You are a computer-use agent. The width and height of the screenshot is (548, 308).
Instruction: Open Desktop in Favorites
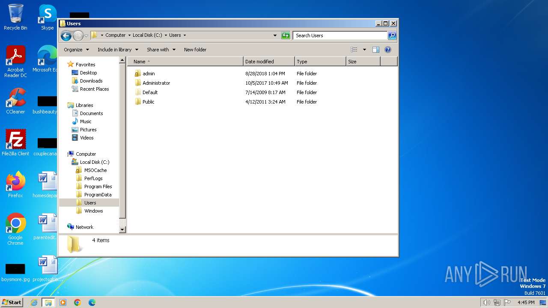(88, 73)
